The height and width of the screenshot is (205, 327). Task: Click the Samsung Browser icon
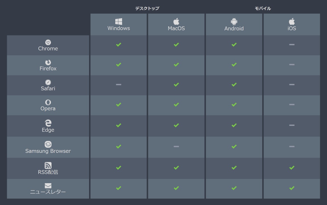coord(48,144)
